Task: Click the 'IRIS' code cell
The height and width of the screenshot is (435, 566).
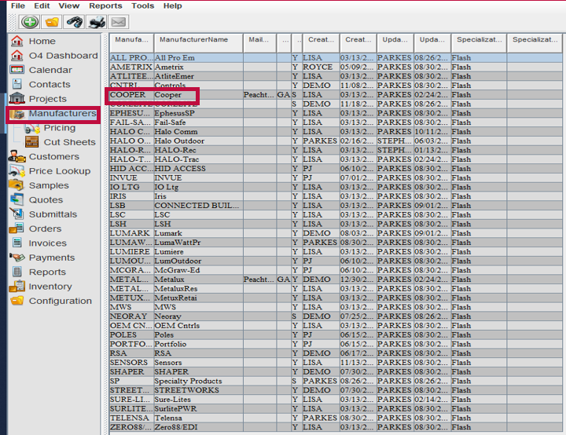Action: 132,196
